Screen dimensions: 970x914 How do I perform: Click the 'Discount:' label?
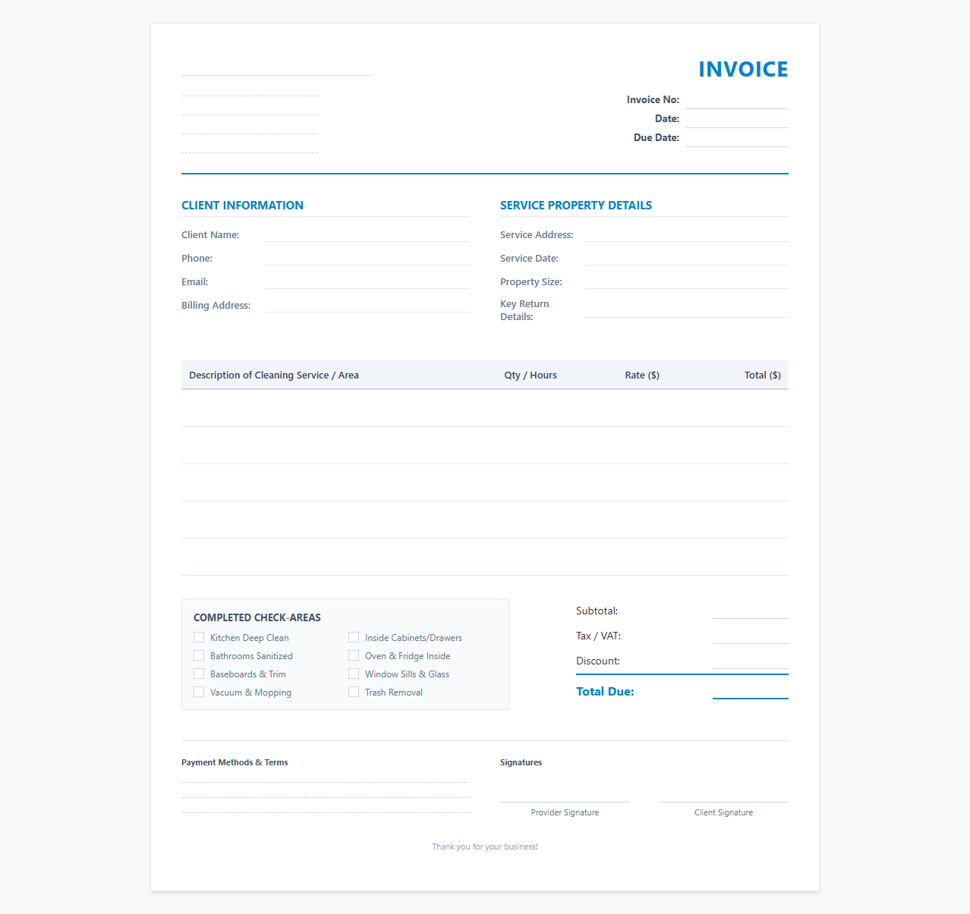pyautogui.click(x=598, y=661)
